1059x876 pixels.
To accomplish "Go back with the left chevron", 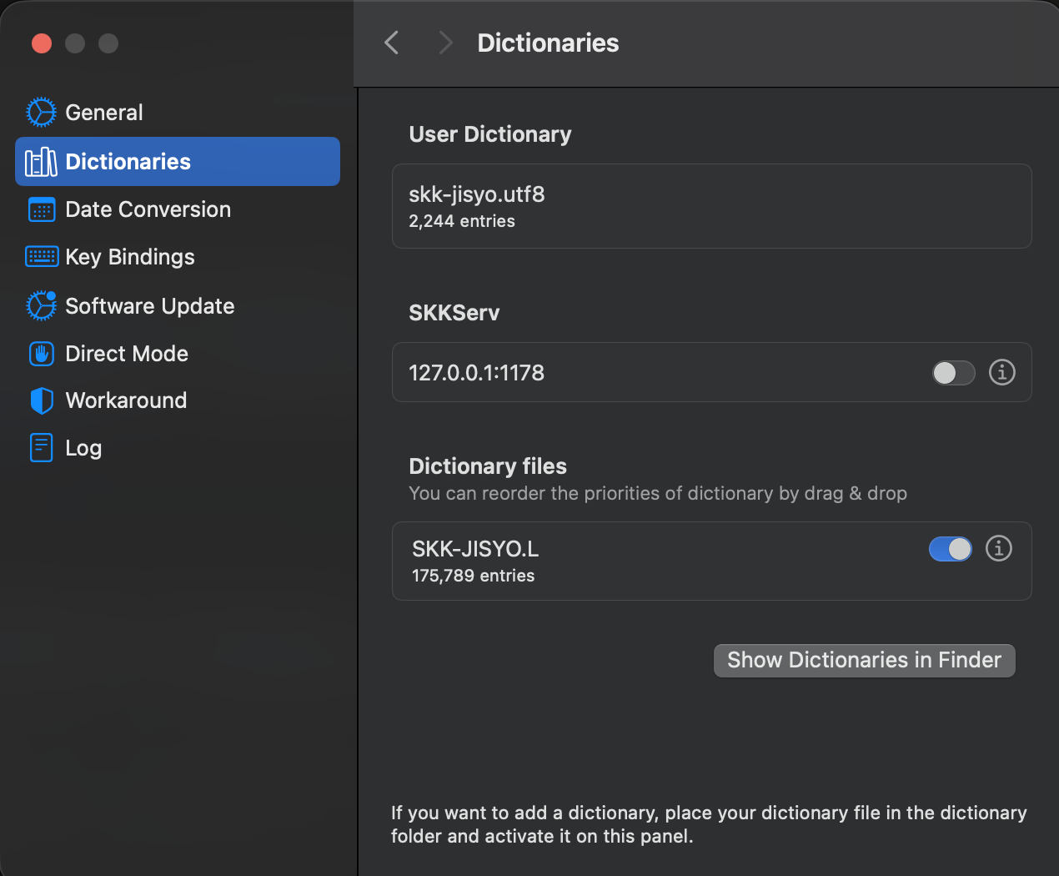I will (x=391, y=43).
